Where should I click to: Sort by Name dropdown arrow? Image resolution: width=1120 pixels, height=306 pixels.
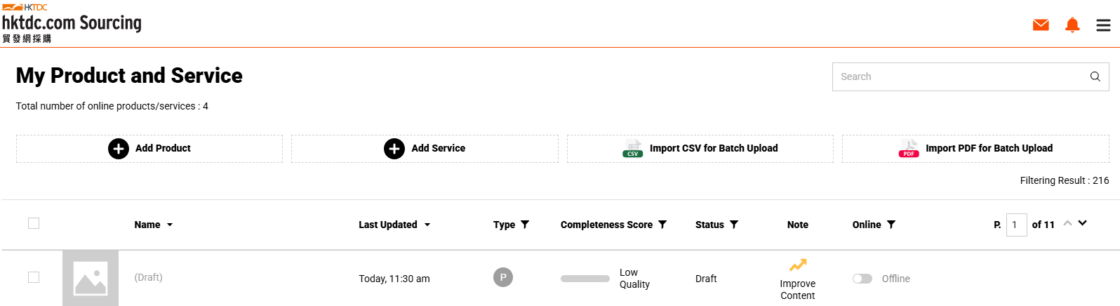click(x=170, y=225)
